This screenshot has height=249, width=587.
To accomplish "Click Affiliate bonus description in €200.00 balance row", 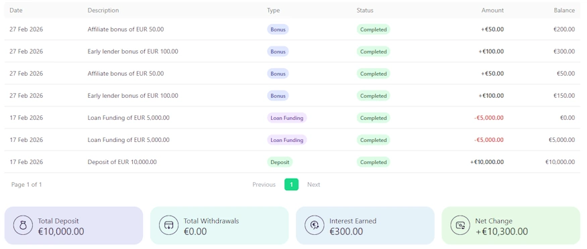I will (x=125, y=29).
